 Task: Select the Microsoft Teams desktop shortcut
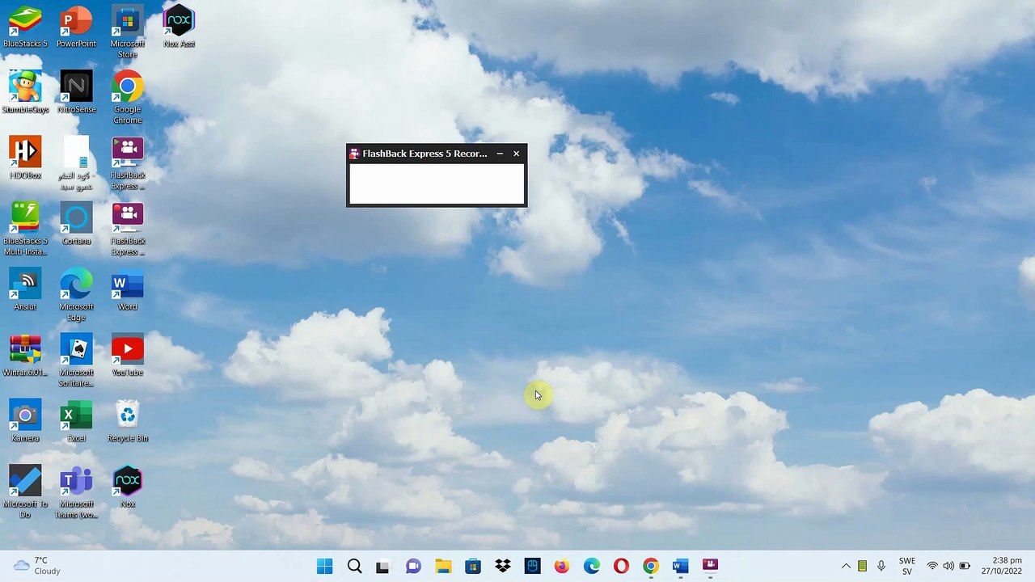click(76, 493)
